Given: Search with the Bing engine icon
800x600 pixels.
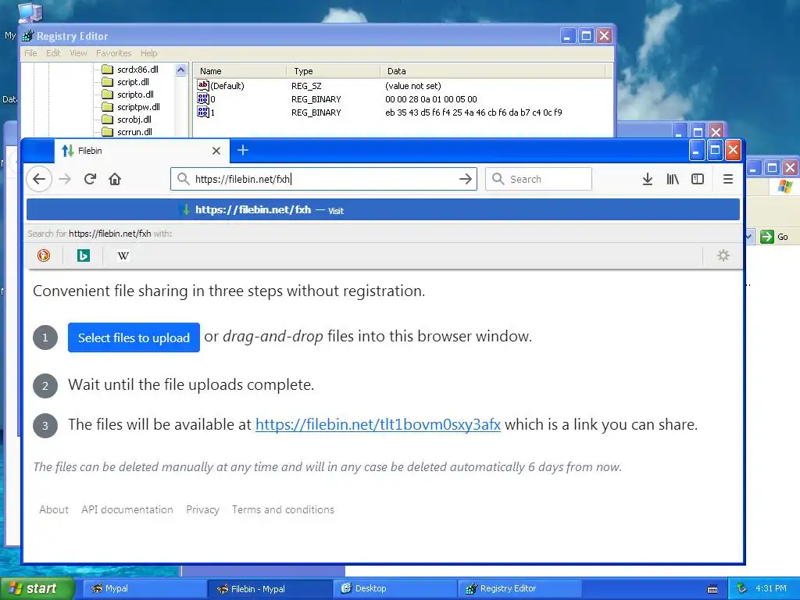Looking at the screenshot, I should [x=84, y=255].
